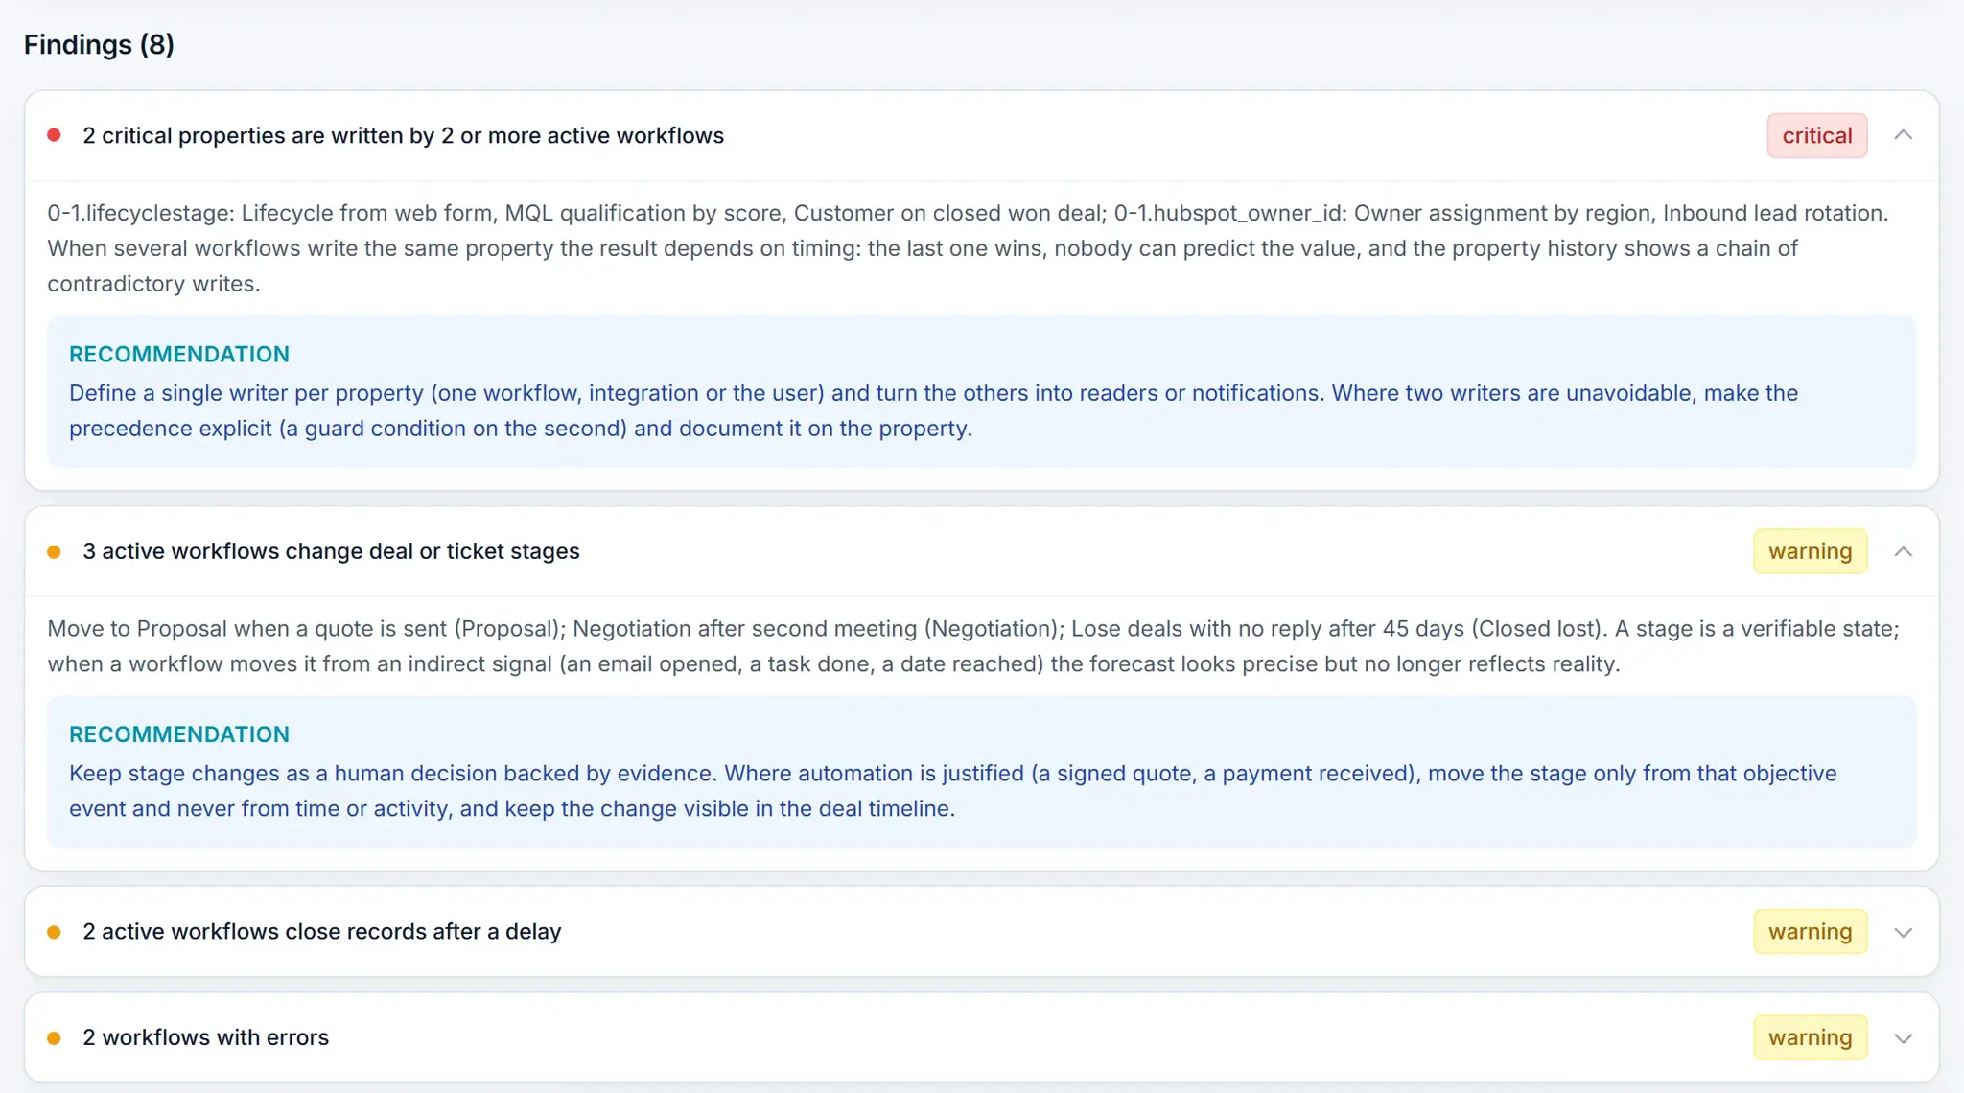Expand the close records after delay finding

tap(1904, 932)
